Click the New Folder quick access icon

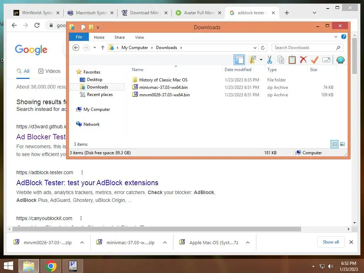tap(91, 27)
